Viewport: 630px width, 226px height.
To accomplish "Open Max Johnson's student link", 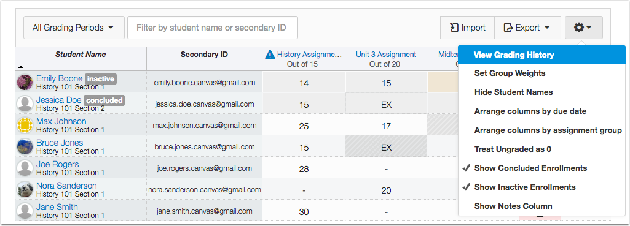I will pyautogui.click(x=61, y=121).
